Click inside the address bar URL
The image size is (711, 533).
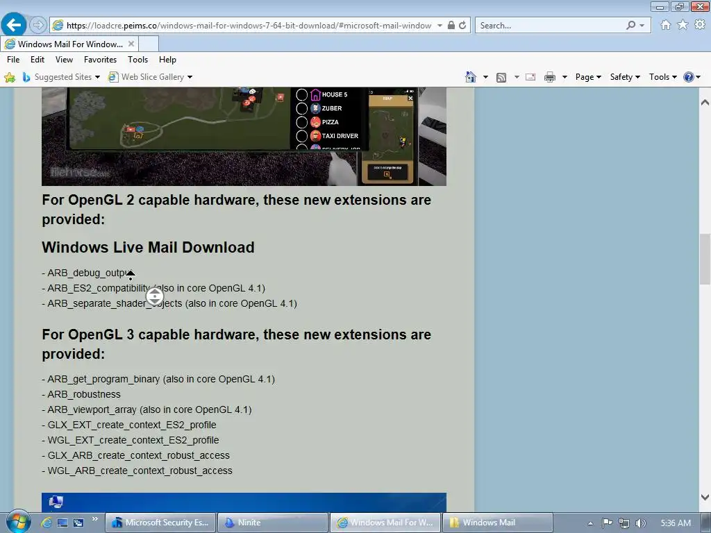pyautogui.click(x=249, y=26)
